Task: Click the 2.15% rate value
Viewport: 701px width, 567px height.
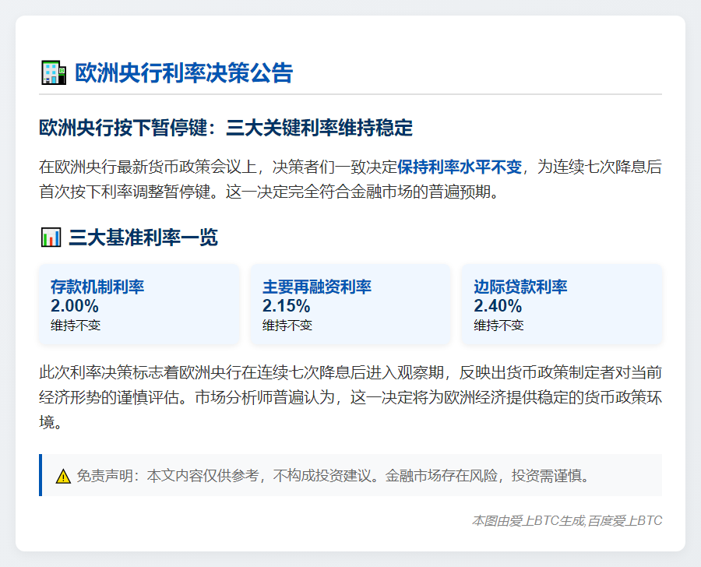Action: tap(286, 306)
